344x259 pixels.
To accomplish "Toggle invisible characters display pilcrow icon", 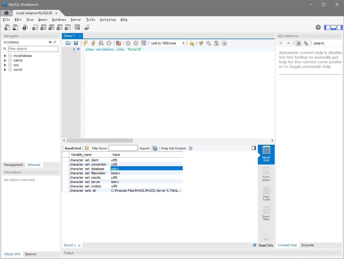I will [217, 43].
